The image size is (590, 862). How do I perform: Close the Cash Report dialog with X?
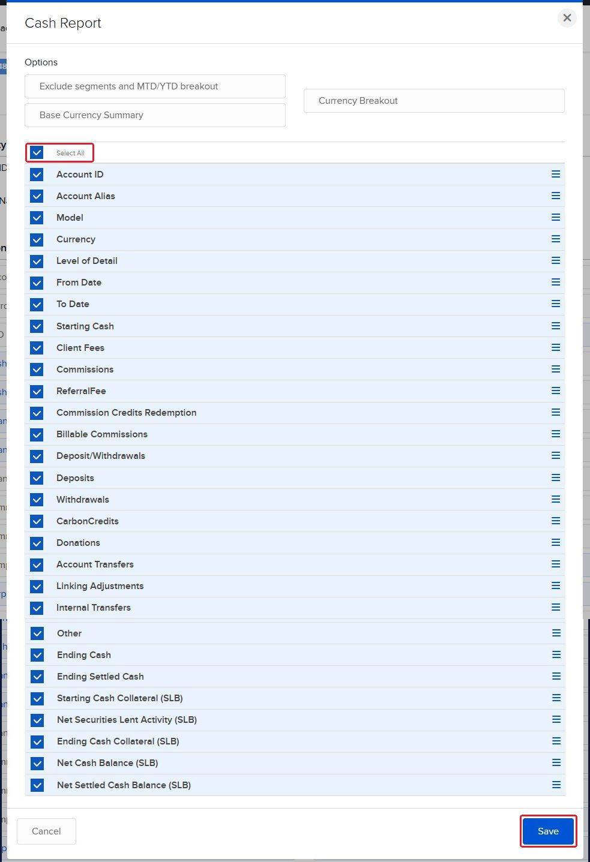click(x=567, y=18)
